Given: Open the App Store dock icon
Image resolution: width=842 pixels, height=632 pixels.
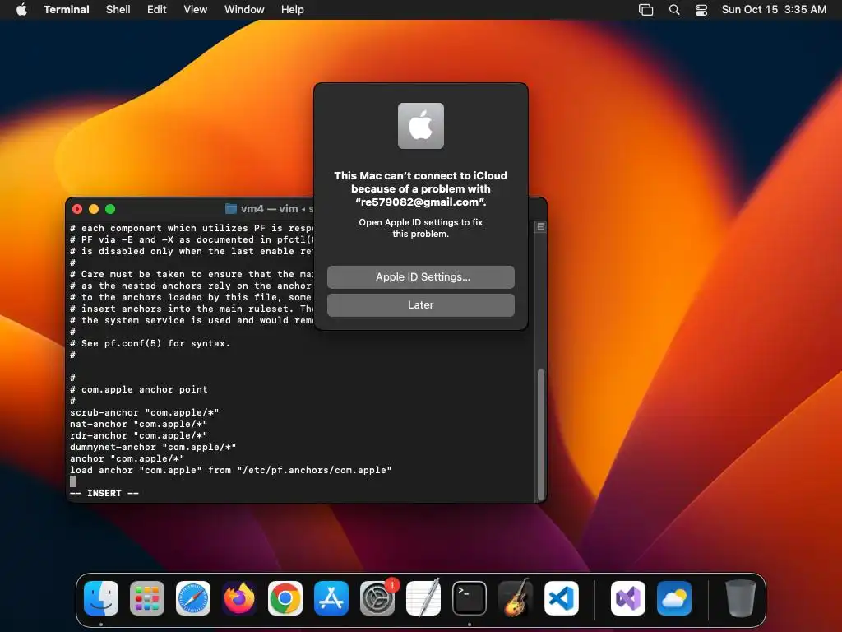Looking at the screenshot, I should [x=331, y=598].
